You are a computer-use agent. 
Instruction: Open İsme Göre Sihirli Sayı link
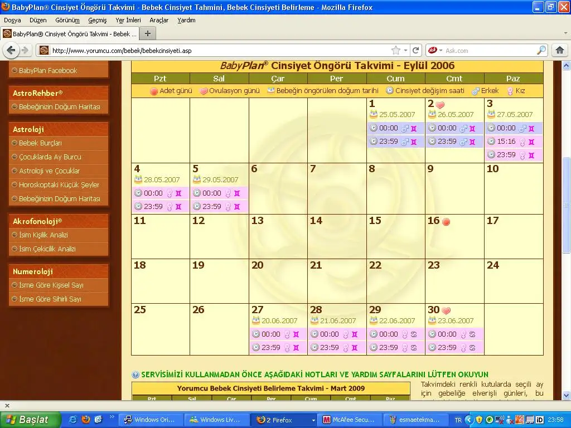(50, 299)
